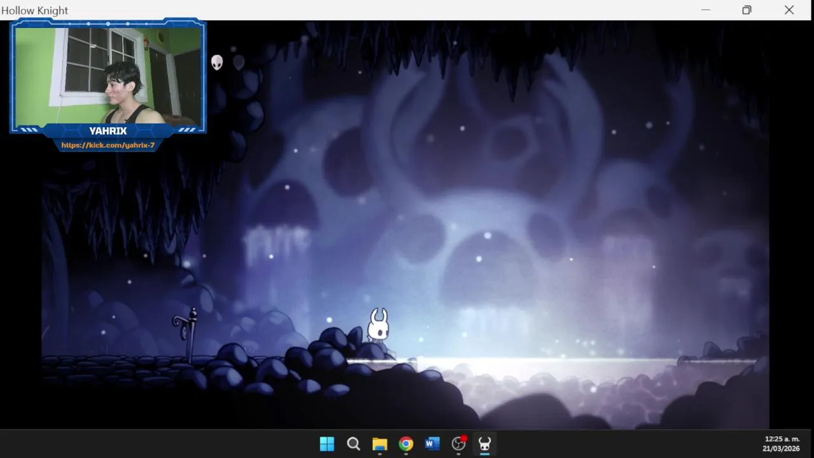The image size is (814, 458).
Task: Launch Google Chrome from taskbar
Action: (406, 444)
